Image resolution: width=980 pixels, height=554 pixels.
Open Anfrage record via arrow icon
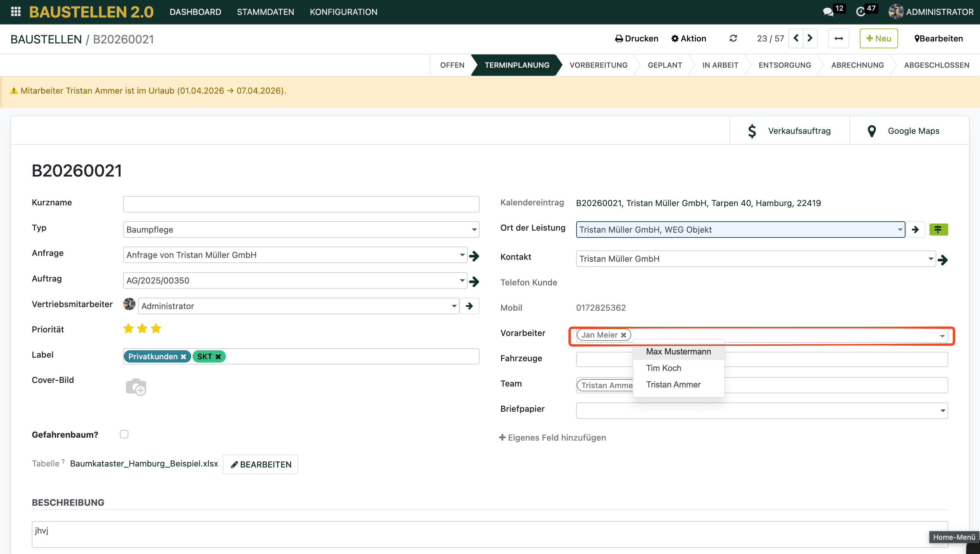(474, 256)
